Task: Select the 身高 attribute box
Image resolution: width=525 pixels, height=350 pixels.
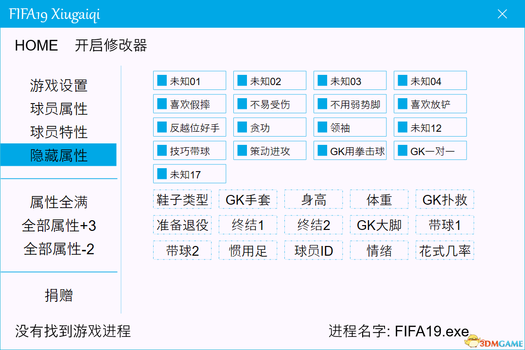Action: tap(314, 199)
